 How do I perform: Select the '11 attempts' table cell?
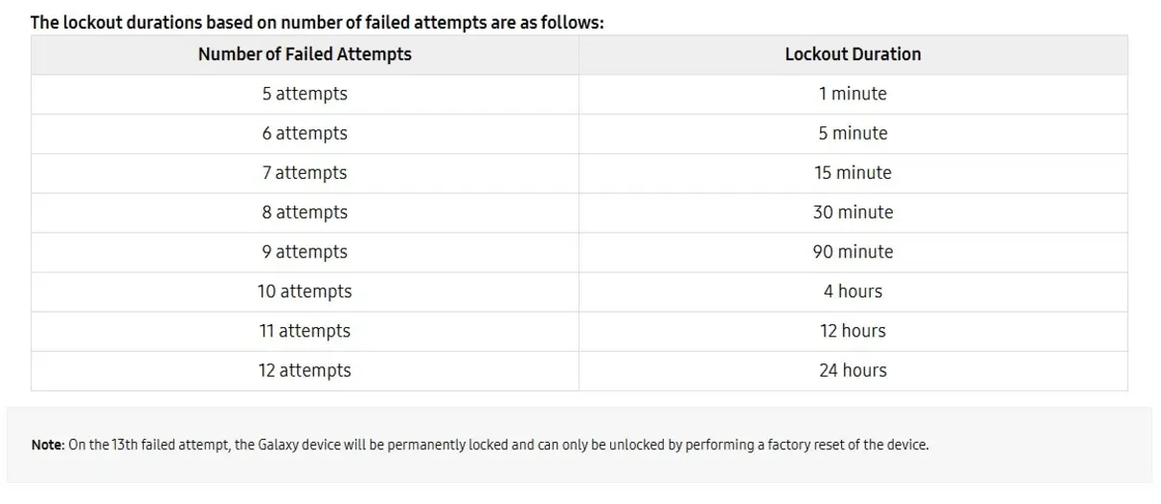(305, 332)
